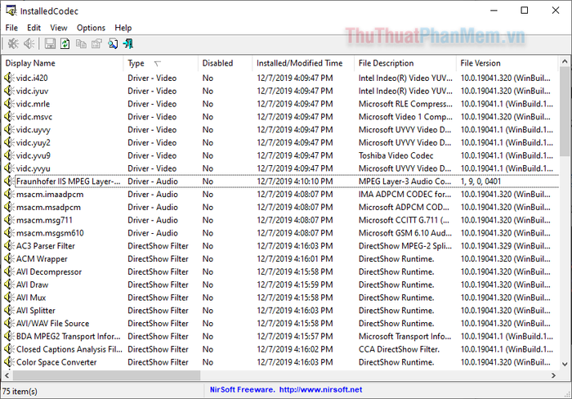Click version text 1, 9, 0, 0401

pos(480,182)
